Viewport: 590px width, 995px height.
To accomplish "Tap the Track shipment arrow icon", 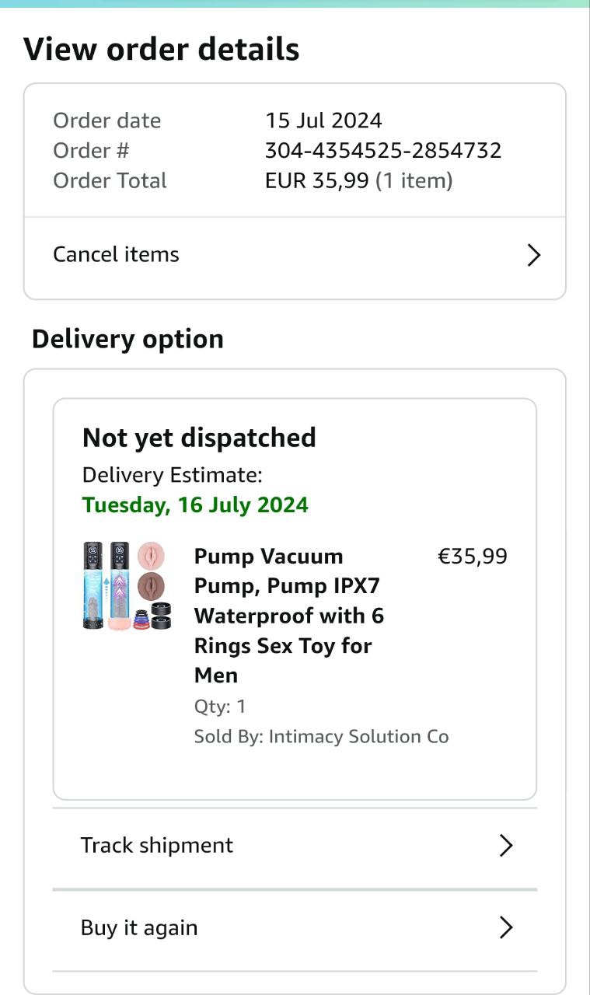I will tap(506, 846).
